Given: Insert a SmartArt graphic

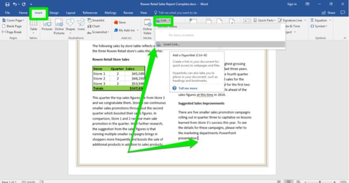Looking at the screenshot, I should click(x=96, y=20).
